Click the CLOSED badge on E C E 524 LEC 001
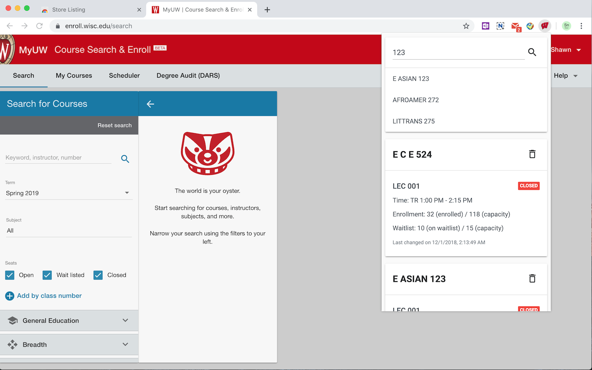This screenshot has height=370, width=592. tap(529, 186)
